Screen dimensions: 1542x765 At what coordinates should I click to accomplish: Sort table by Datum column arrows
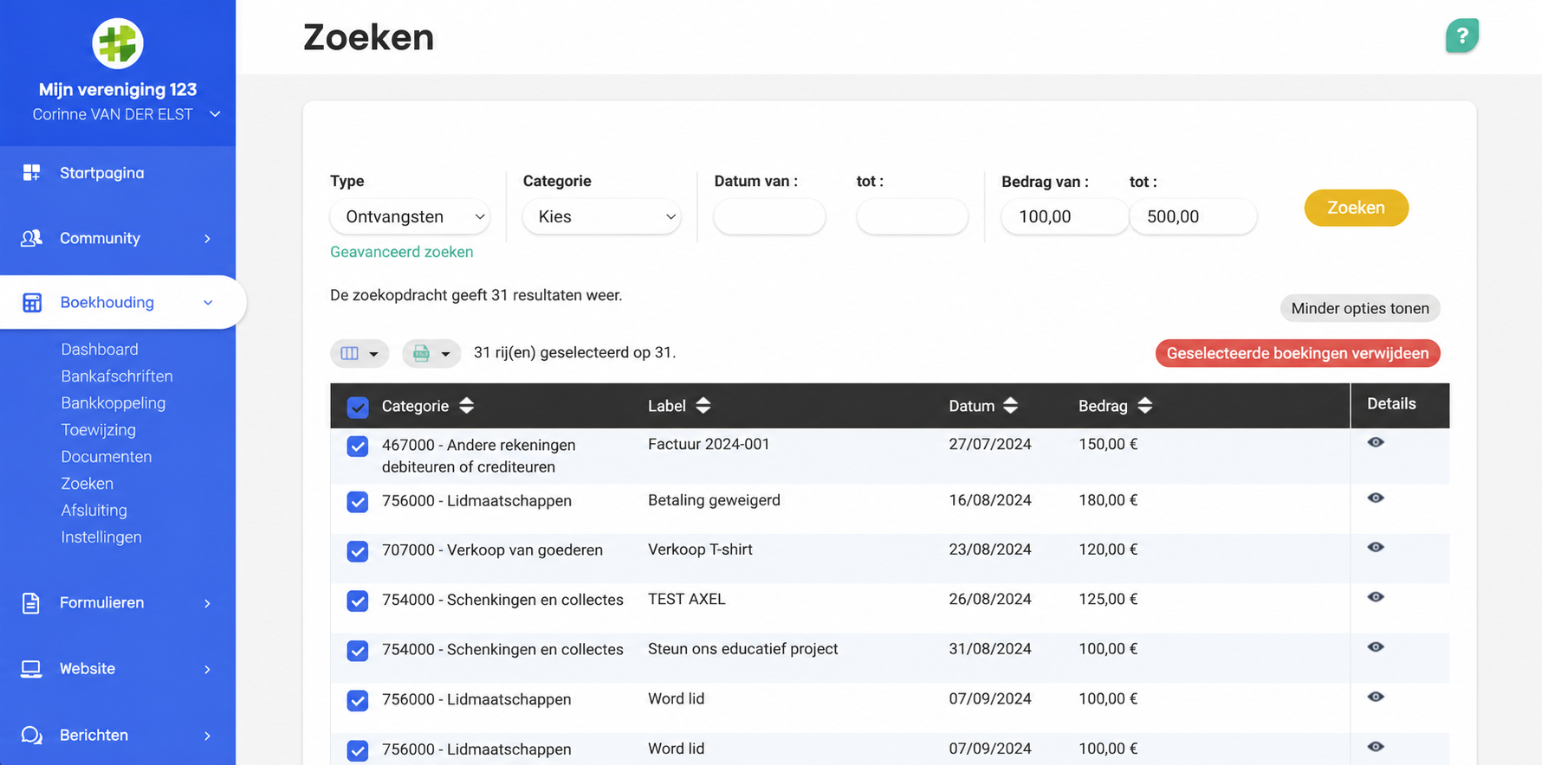(x=1010, y=405)
